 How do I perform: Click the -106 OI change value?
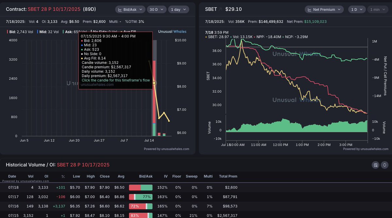tap(60, 197)
